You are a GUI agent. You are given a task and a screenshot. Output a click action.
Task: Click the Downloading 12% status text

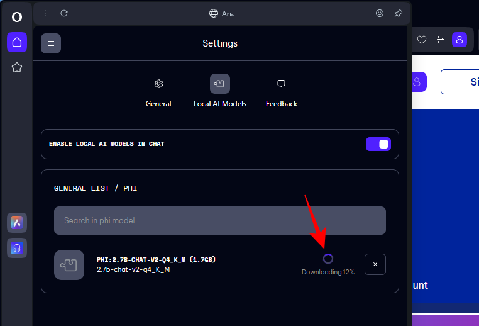pos(328,272)
